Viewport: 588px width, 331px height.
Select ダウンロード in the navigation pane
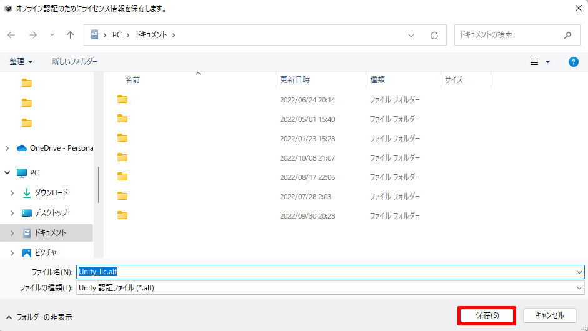click(51, 193)
